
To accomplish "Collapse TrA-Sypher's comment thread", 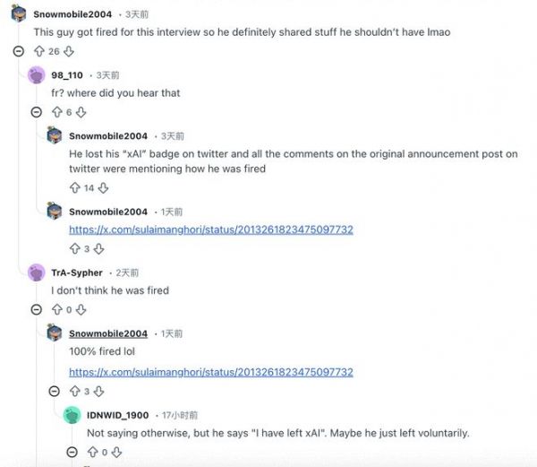I will pos(37,309).
